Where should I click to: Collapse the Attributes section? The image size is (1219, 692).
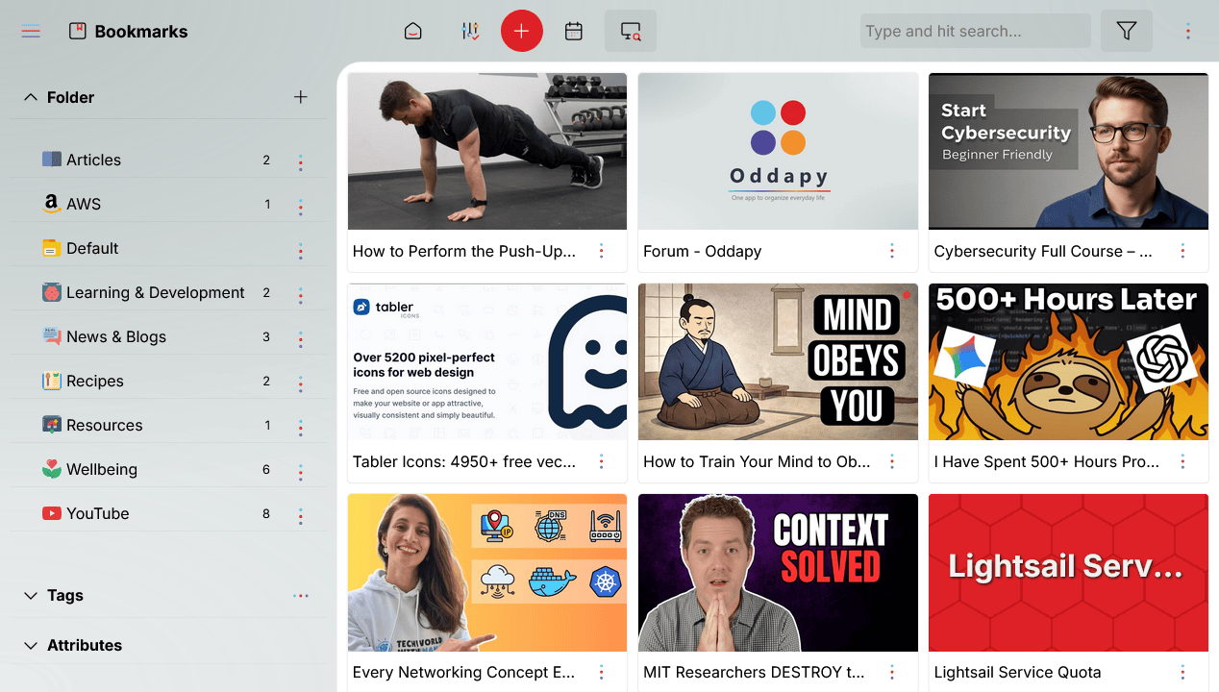(30, 645)
